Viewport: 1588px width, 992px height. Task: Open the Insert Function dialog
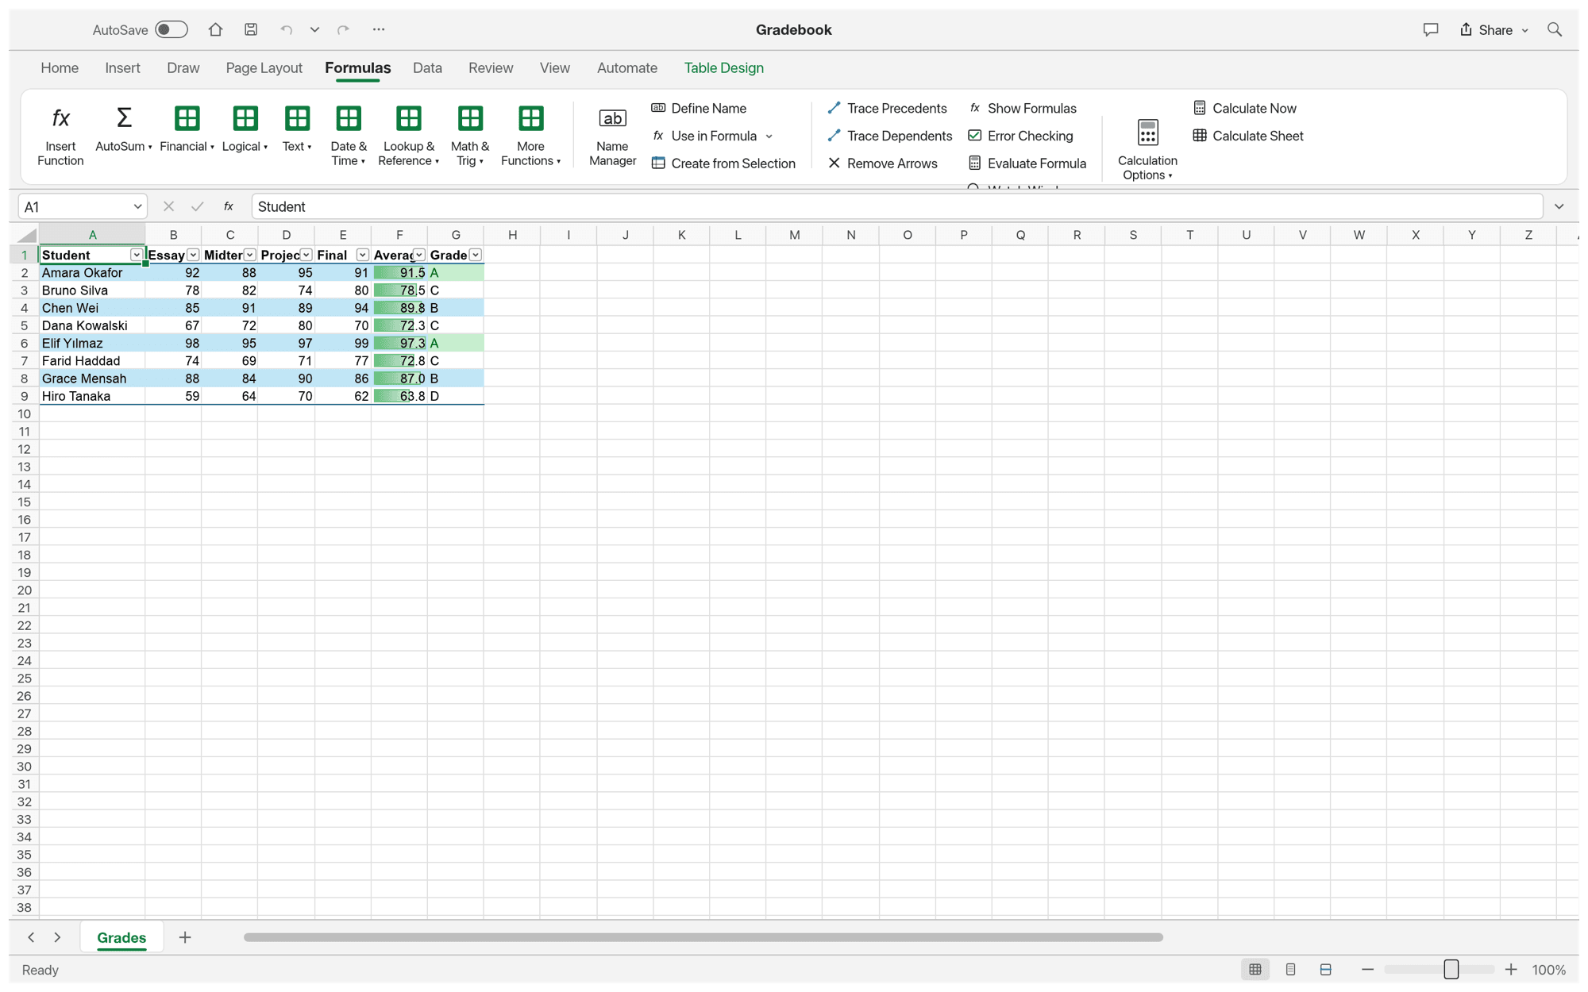coord(60,136)
